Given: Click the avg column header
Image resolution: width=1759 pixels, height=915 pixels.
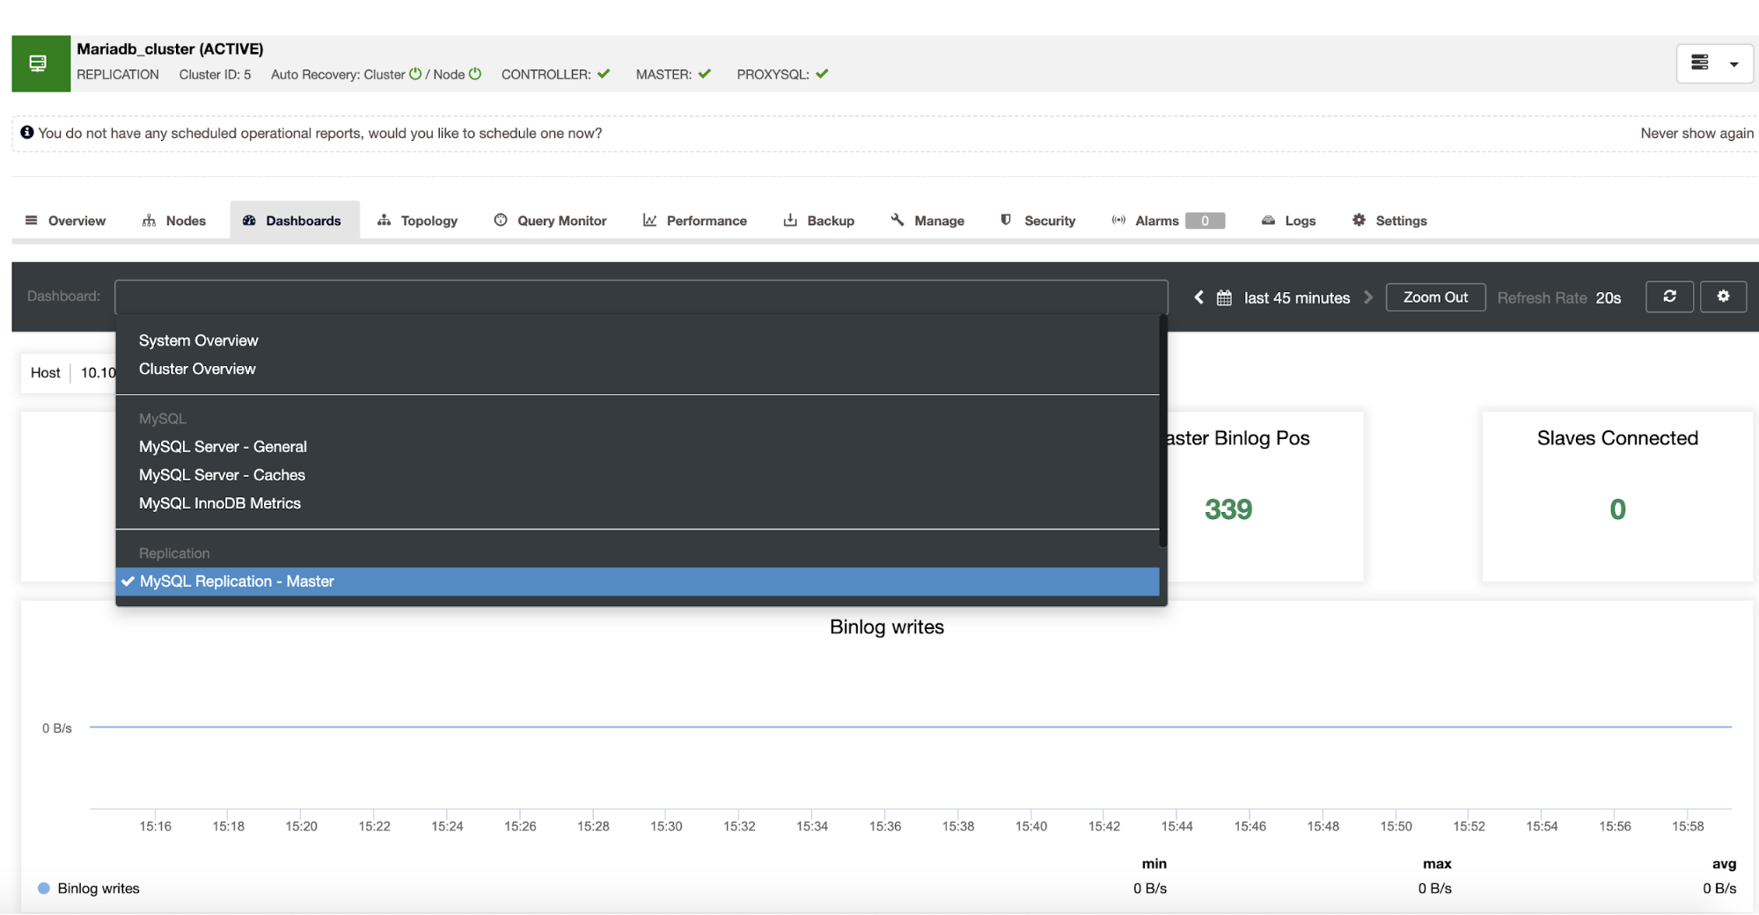Looking at the screenshot, I should point(1724,864).
